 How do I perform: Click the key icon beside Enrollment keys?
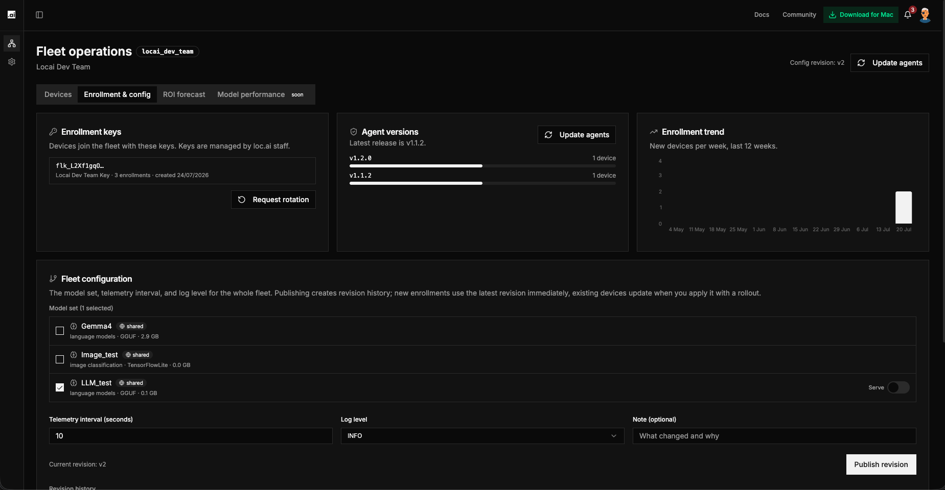point(53,132)
